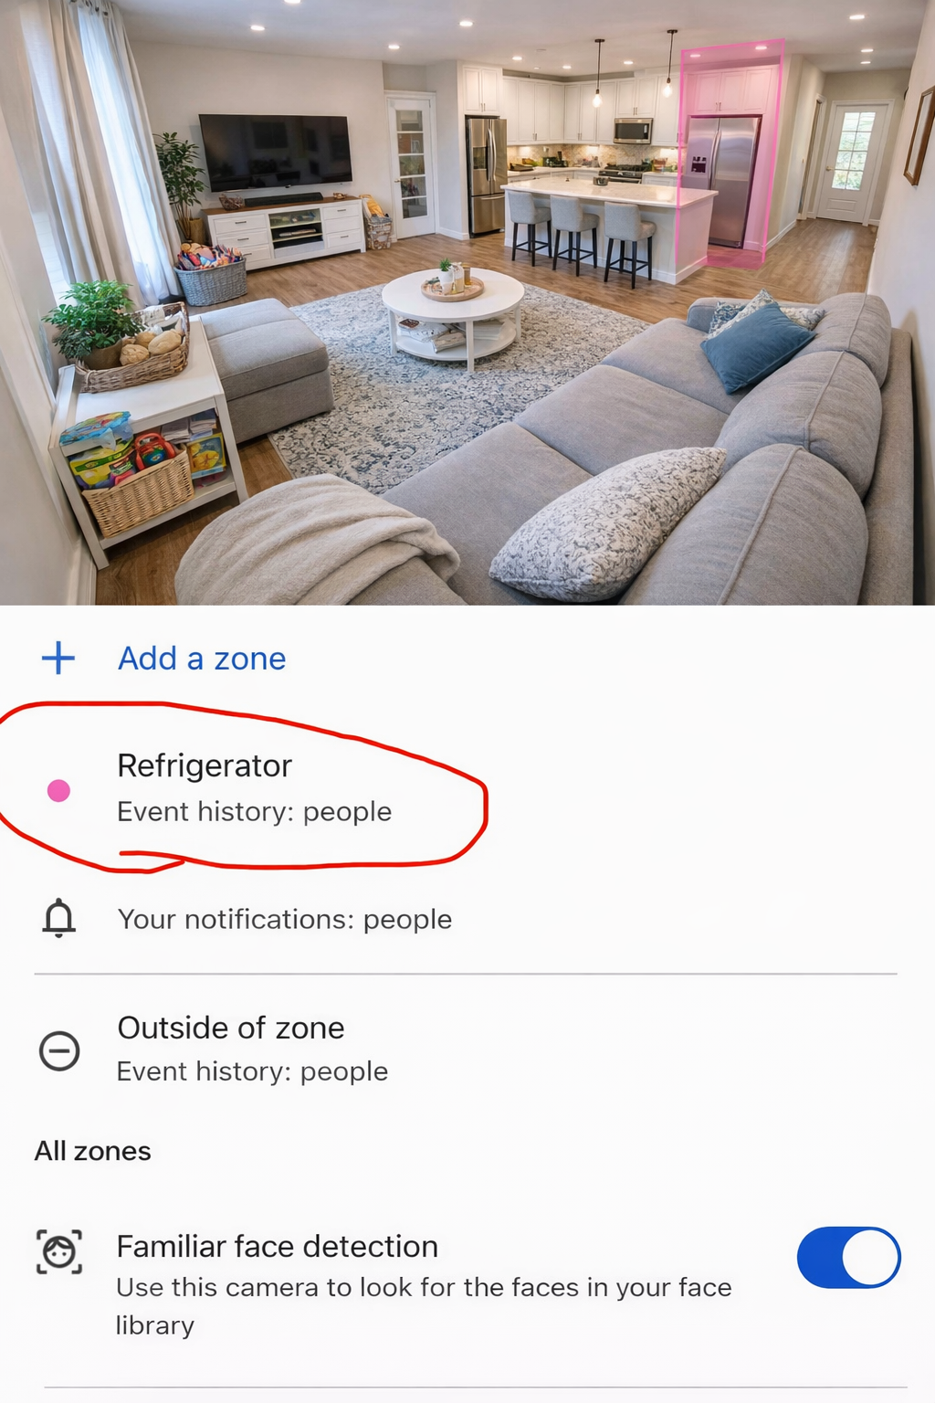Click the left refrigerator in kitchen view
This screenshot has width=935, height=1403.
pos(486,175)
